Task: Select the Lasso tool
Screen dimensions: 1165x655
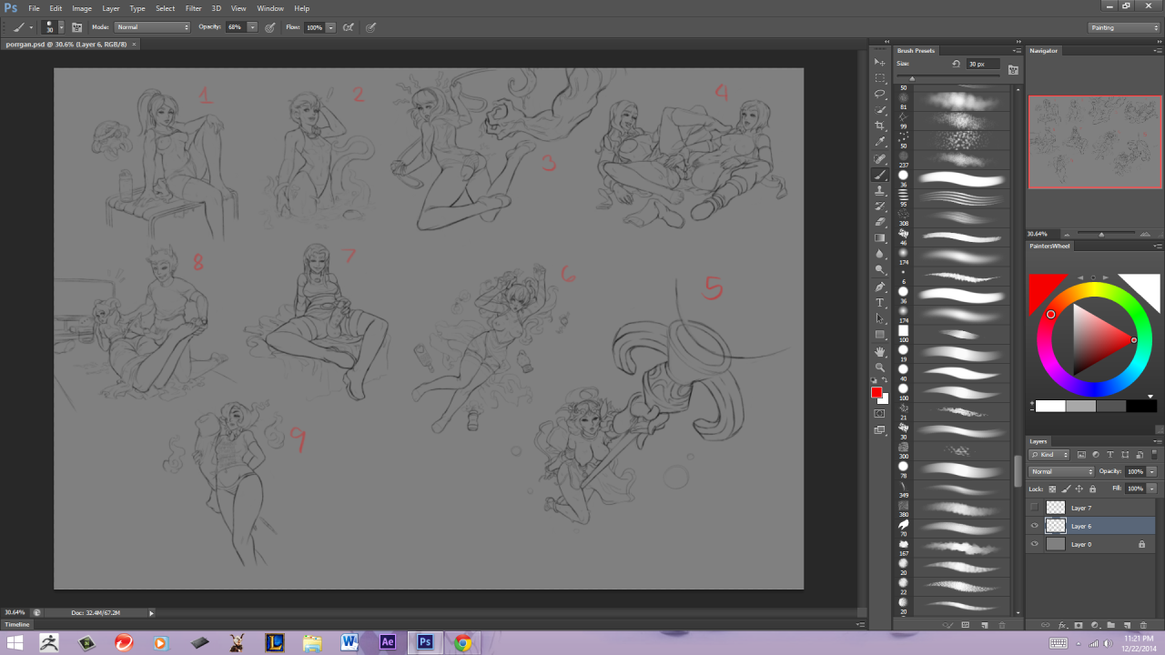Action: (880, 94)
